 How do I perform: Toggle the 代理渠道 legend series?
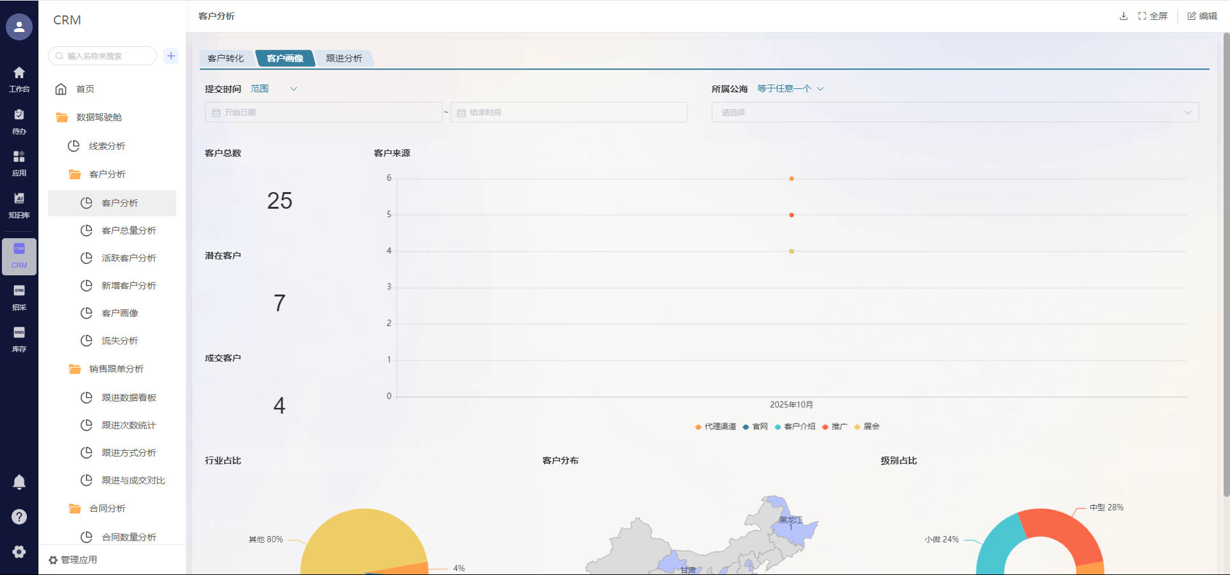[716, 426]
